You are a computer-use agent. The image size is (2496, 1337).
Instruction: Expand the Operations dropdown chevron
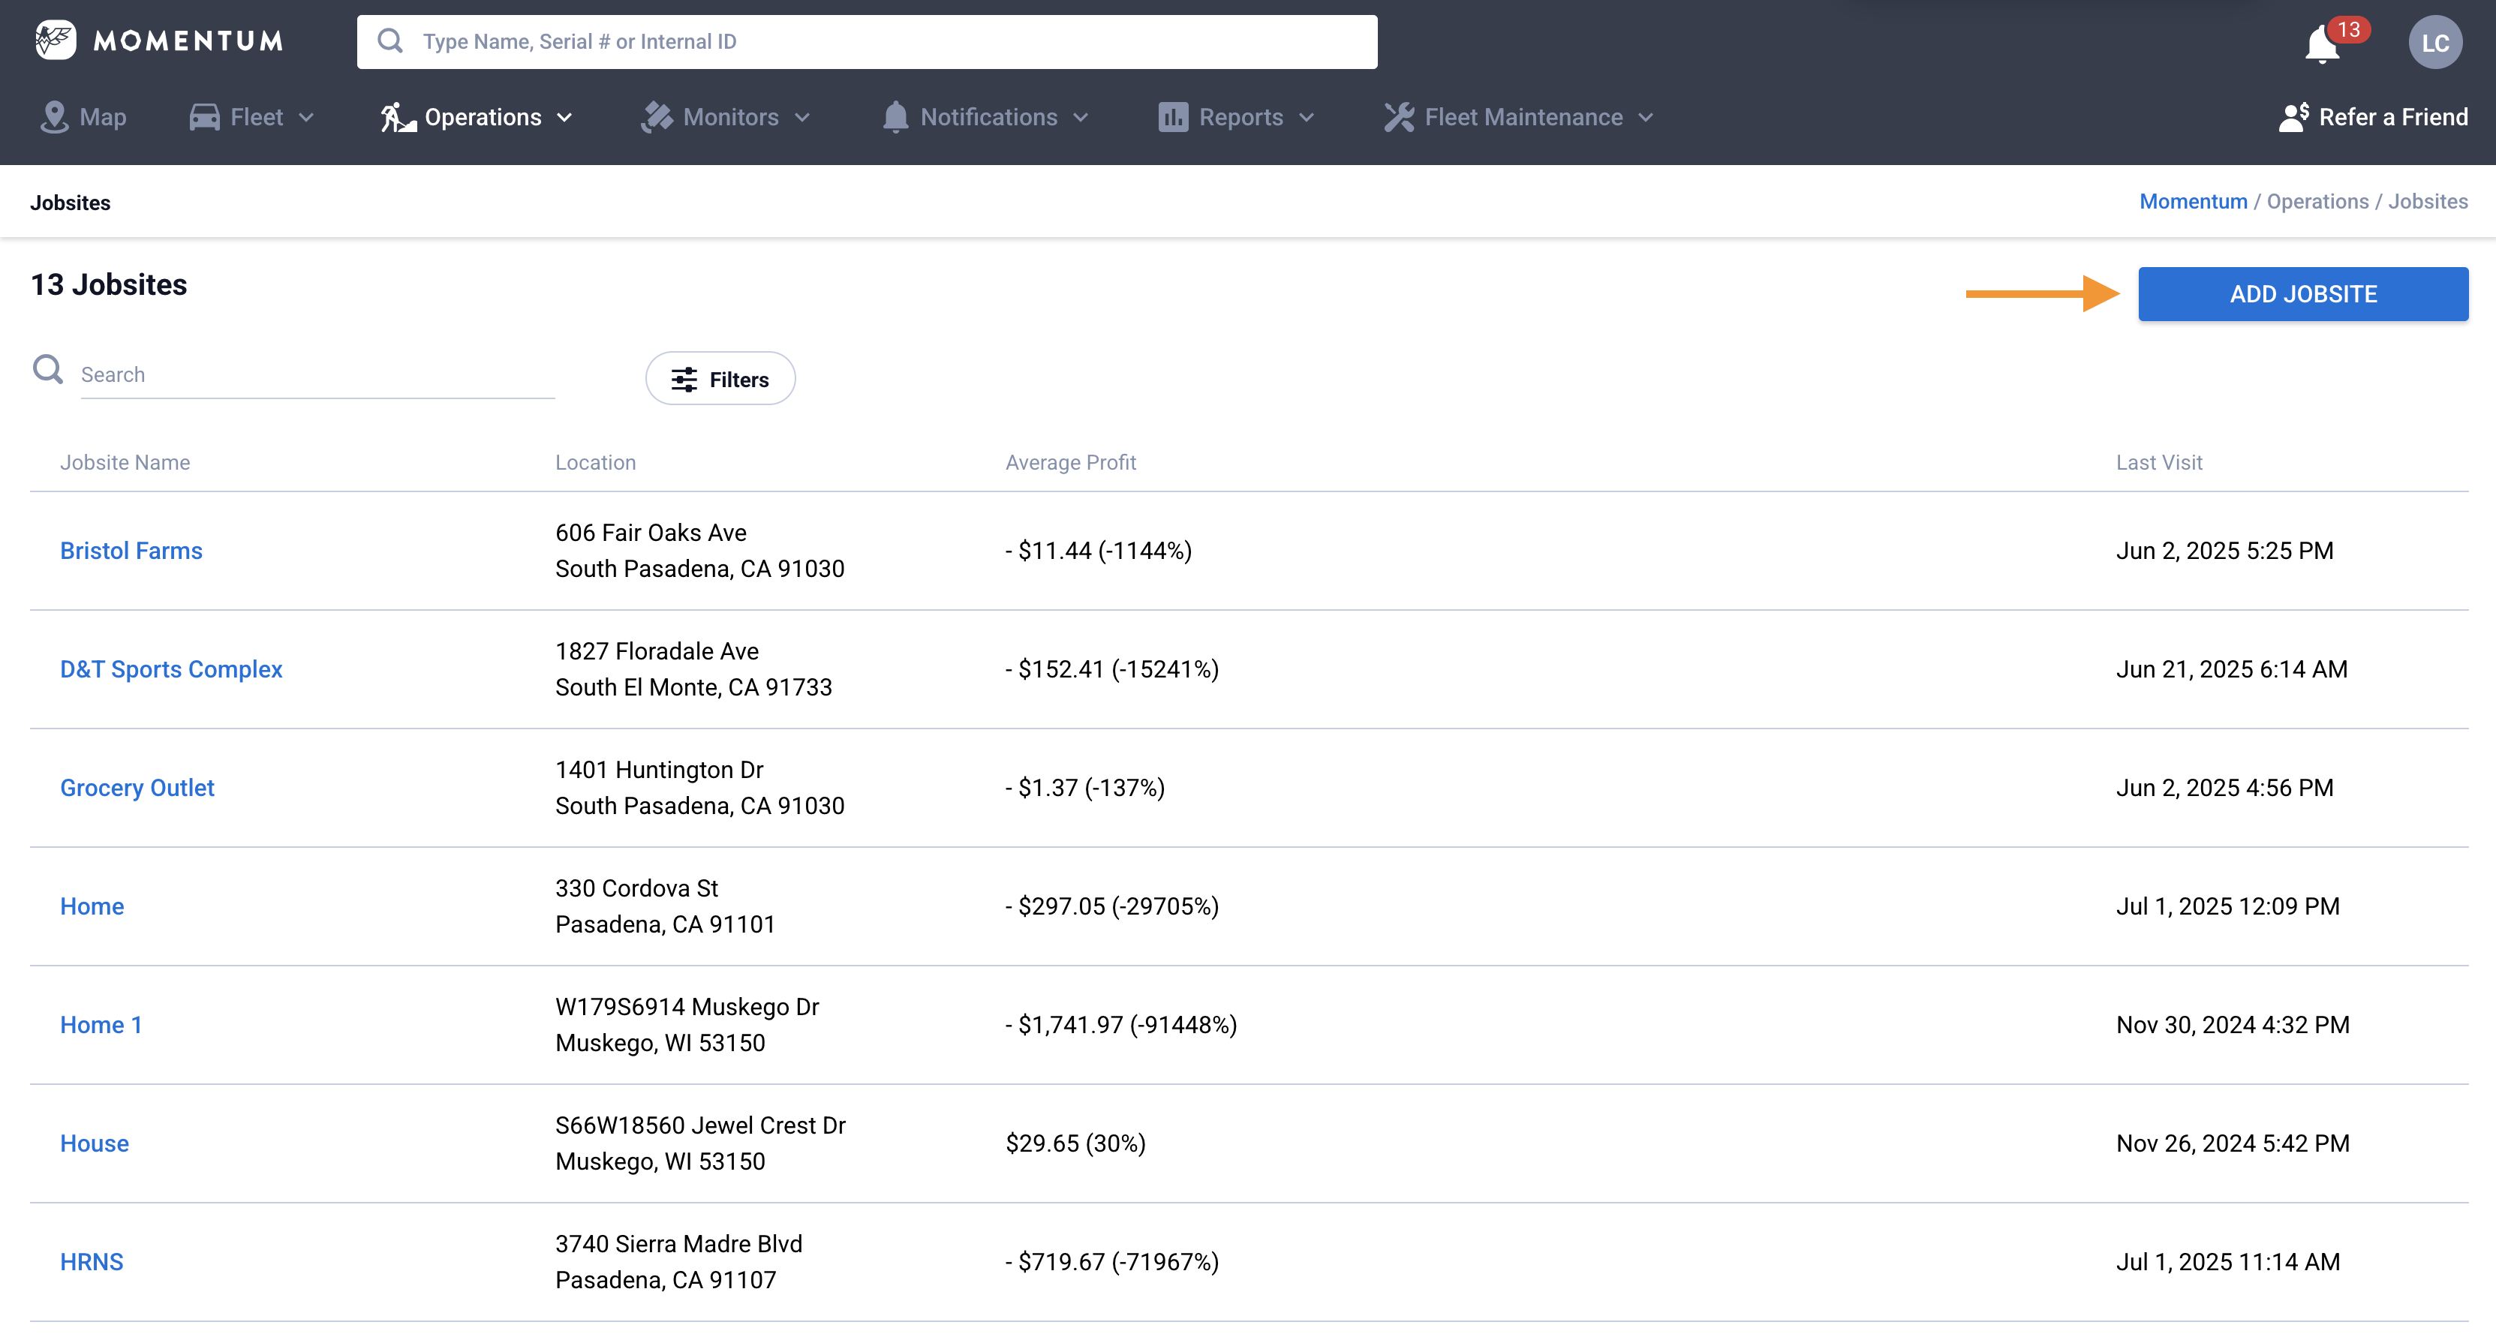point(566,119)
